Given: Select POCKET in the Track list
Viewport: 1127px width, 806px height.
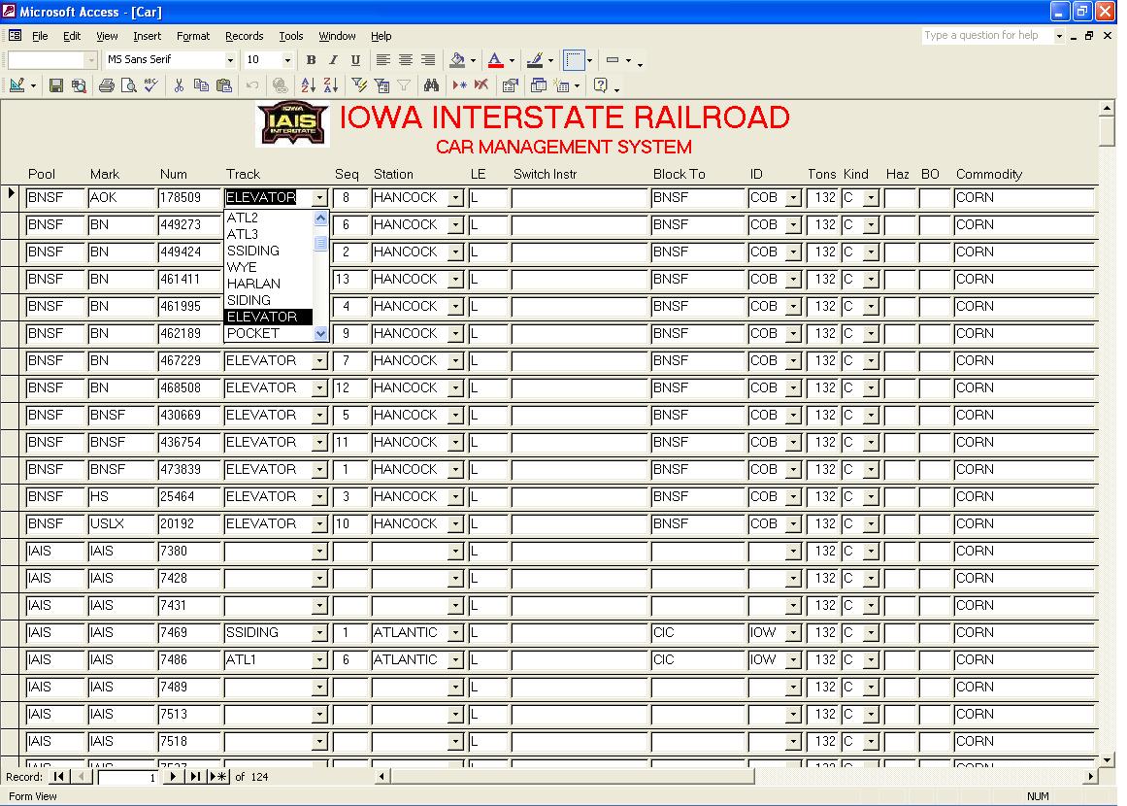Looking at the screenshot, I should [x=269, y=334].
